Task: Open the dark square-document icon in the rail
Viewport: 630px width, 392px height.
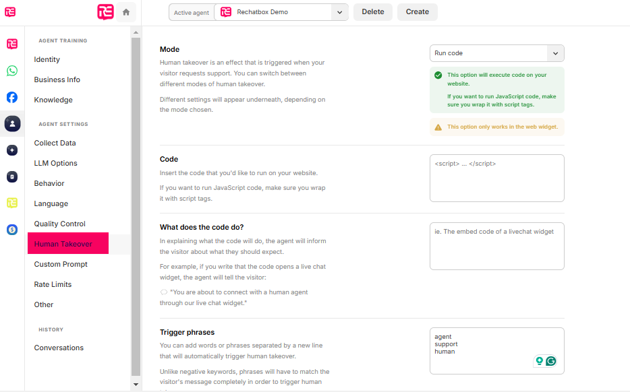Action: click(12, 176)
